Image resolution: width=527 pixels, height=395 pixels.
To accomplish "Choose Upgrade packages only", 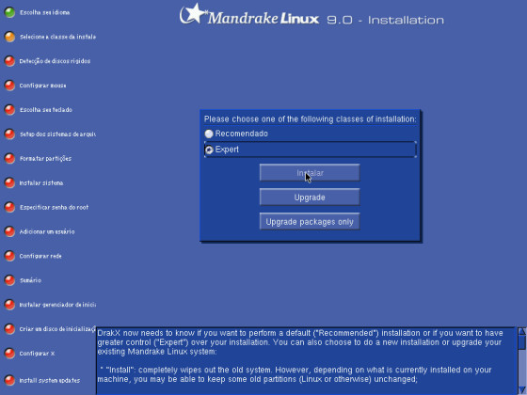I will [310, 222].
